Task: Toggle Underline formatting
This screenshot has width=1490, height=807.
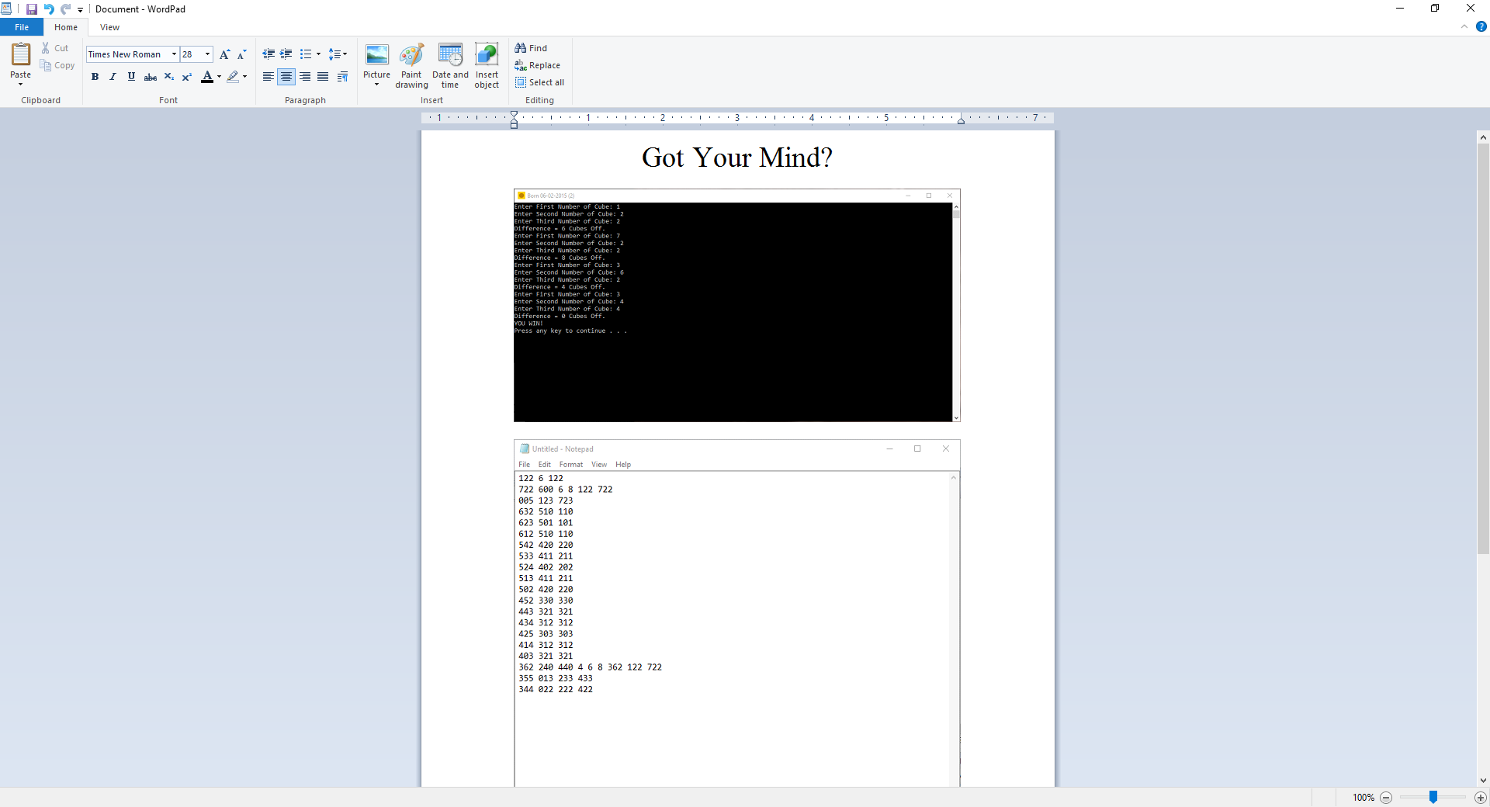Action: [x=131, y=77]
